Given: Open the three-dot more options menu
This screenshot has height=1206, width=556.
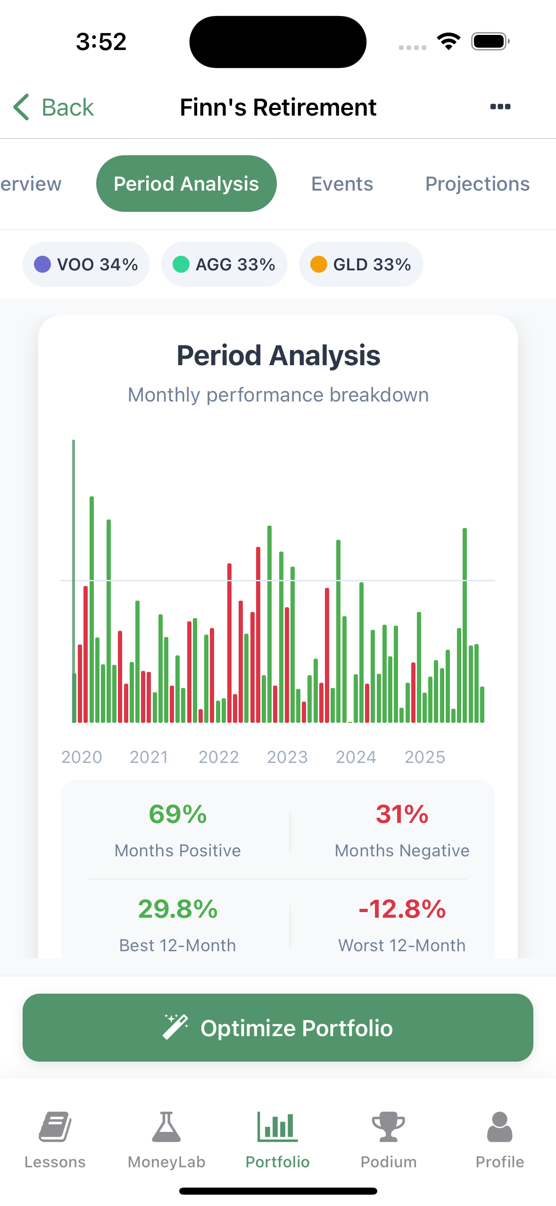Looking at the screenshot, I should click(x=500, y=107).
